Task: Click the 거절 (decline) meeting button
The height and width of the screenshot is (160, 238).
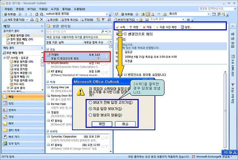Action: 147,27
